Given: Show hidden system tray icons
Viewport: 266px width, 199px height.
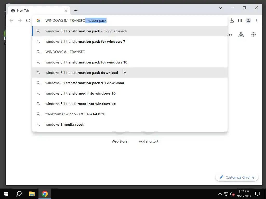Looking at the screenshot, I should [x=220, y=194].
